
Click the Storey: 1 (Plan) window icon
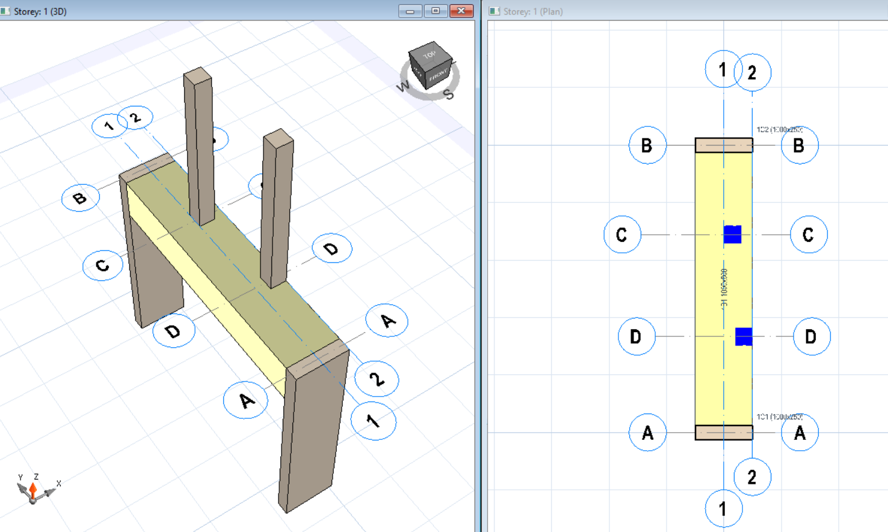pos(495,11)
